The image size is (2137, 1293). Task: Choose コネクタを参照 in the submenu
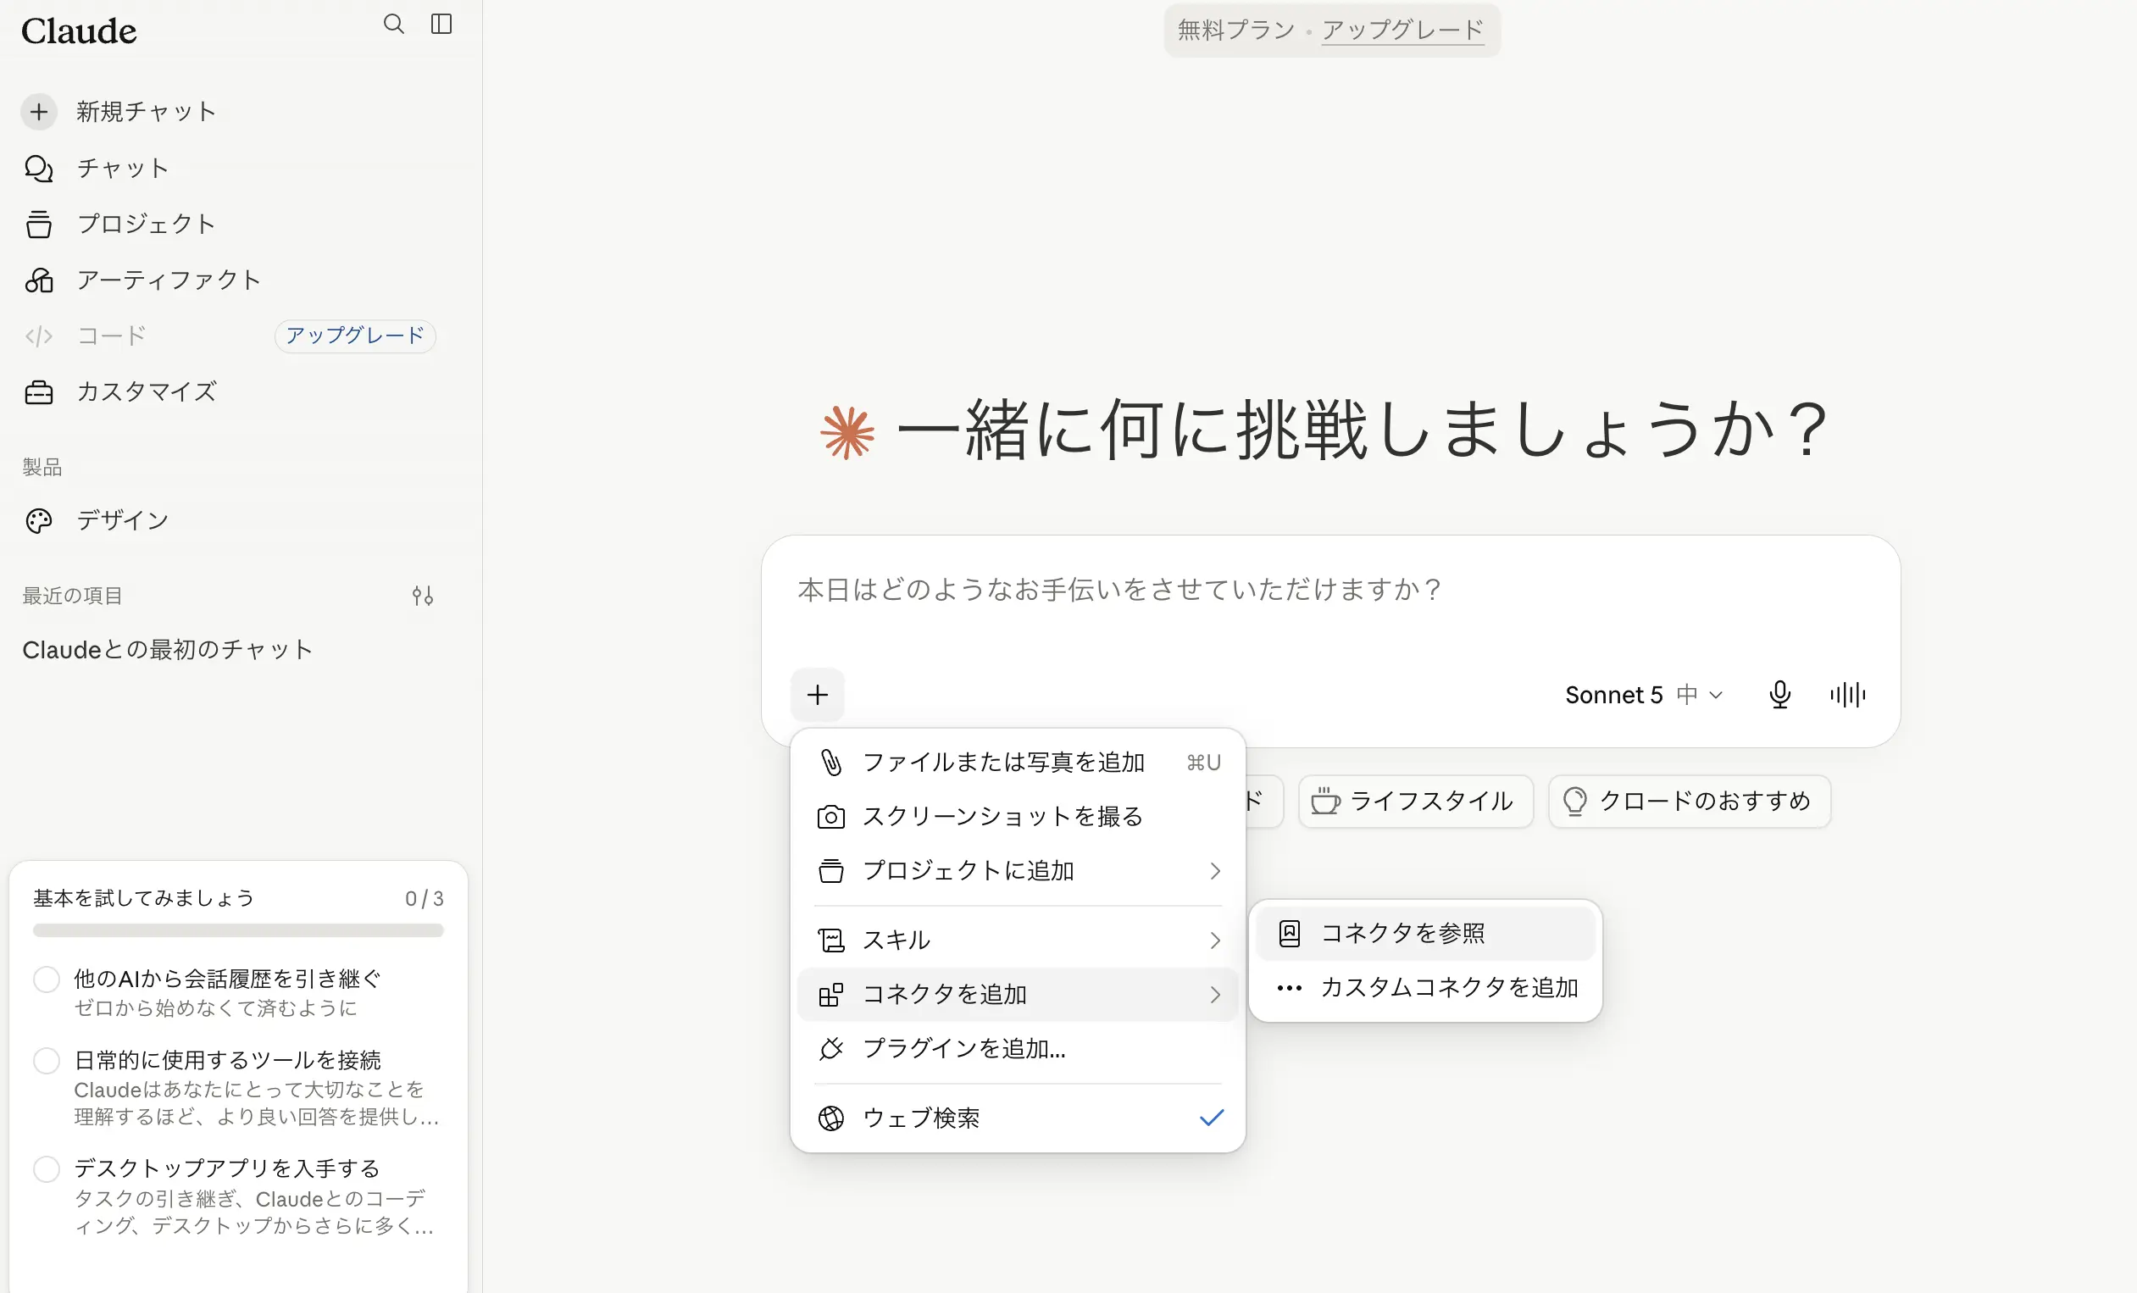1425,933
